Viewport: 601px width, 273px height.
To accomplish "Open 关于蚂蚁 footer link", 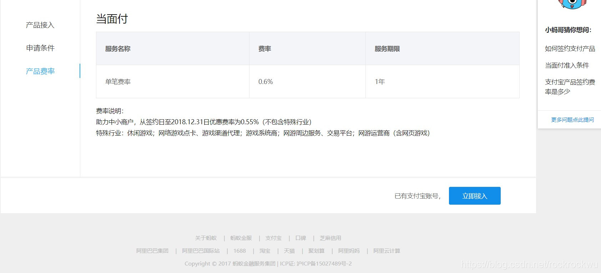I will [206, 238].
